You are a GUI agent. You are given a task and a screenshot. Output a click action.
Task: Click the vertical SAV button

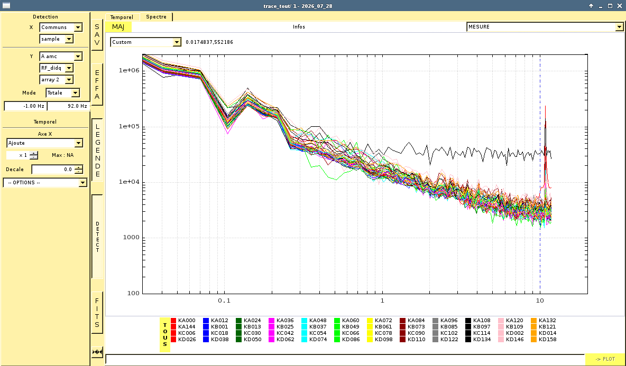point(97,35)
